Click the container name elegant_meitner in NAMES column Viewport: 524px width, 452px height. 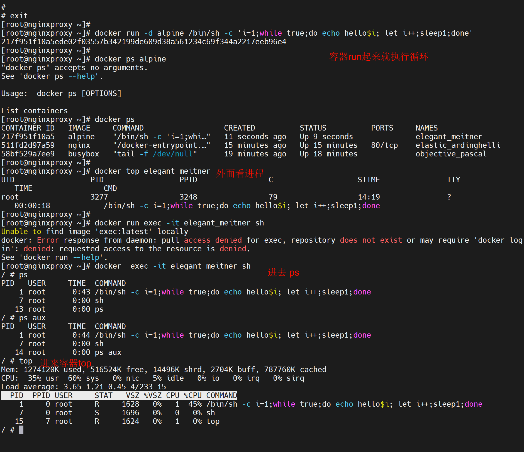click(x=449, y=137)
